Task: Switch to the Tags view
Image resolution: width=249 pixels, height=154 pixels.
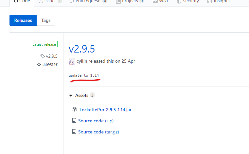Action: (46, 20)
